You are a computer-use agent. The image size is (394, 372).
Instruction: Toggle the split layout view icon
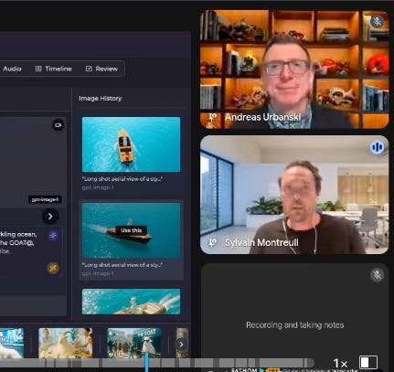(x=368, y=363)
